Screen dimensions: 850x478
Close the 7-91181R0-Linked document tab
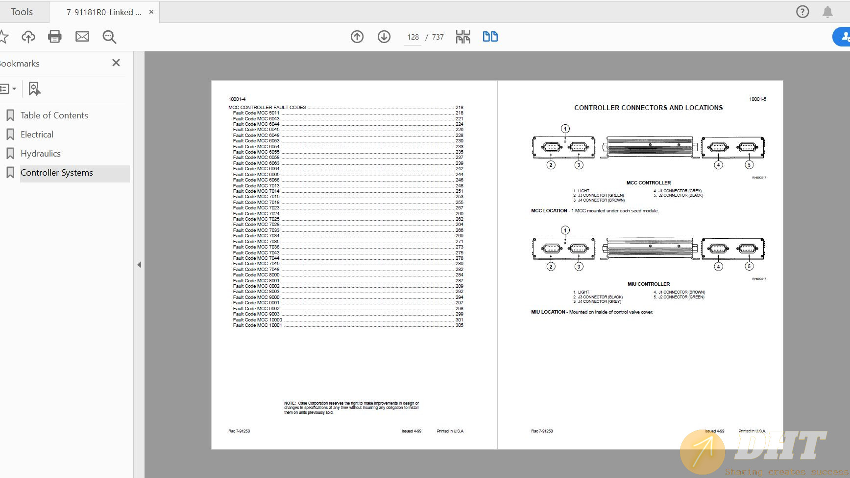[x=151, y=12]
